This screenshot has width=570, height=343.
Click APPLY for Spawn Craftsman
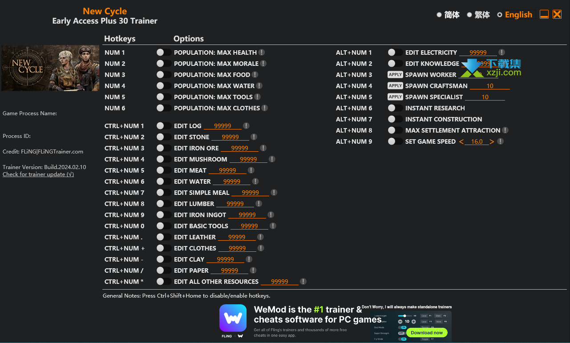pyautogui.click(x=395, y=86)
